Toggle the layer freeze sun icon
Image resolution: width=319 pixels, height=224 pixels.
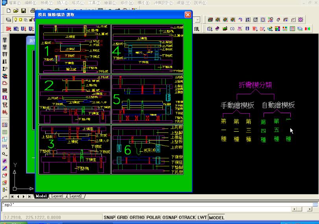coord(20,20)
